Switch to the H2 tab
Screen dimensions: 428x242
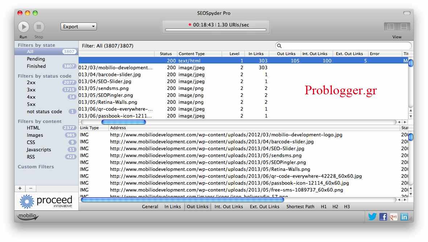335,207
